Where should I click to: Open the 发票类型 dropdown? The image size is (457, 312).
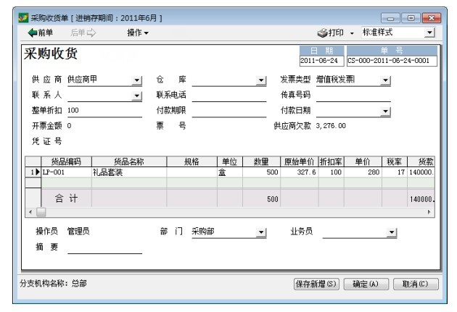385,80
